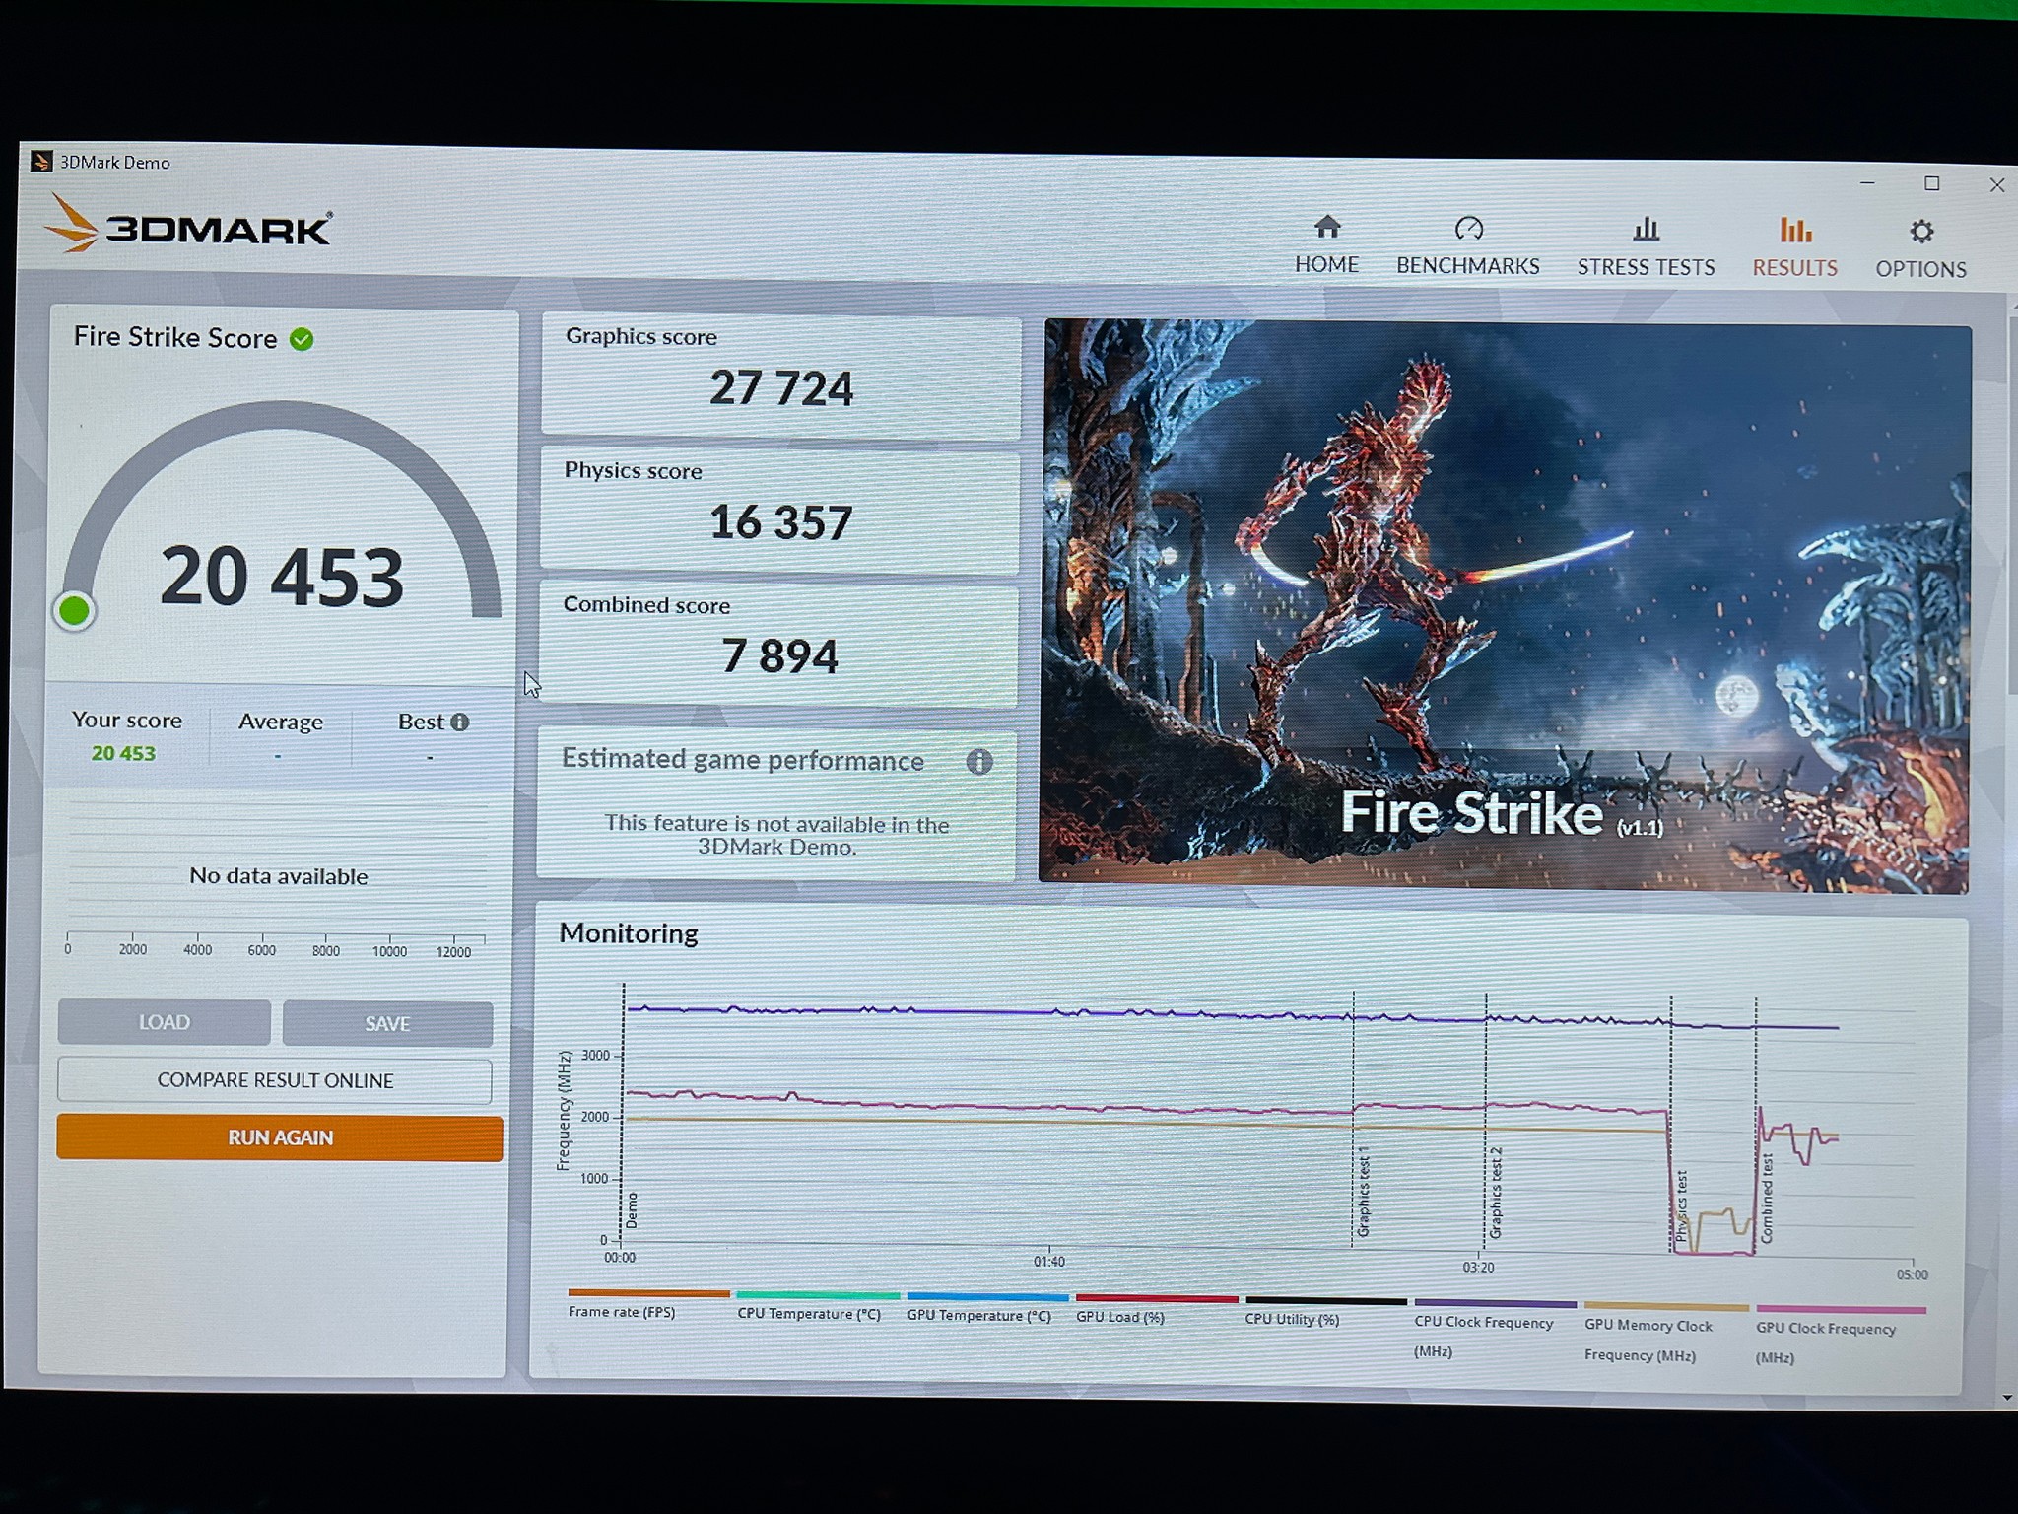Toggle Frame rate (FPS) legend item

tap(622, 1312)
